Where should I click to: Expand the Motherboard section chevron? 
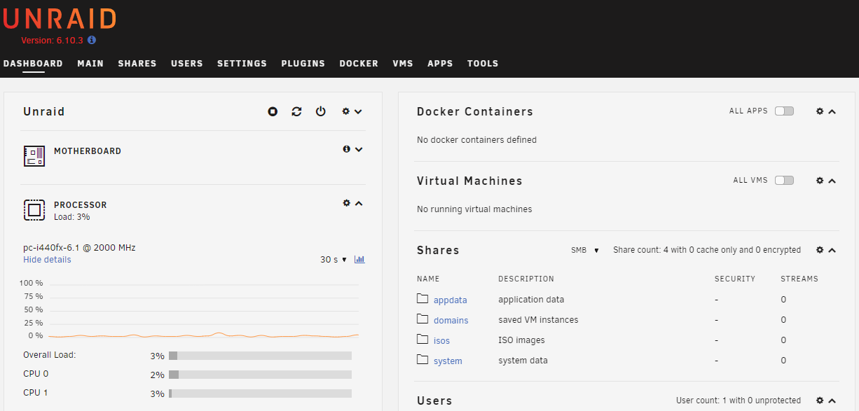click(x=359, y=149)
